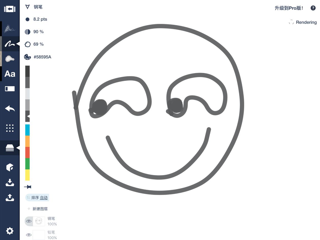The width and height of the screenshot is (320, 240).
Task: Select the red color swatch
Action: (x=28, y=152)
